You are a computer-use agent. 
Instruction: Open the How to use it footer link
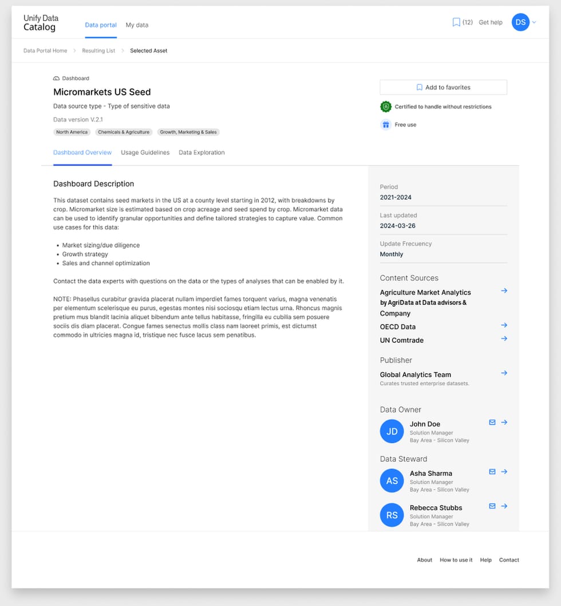click(x=456, y=560)
